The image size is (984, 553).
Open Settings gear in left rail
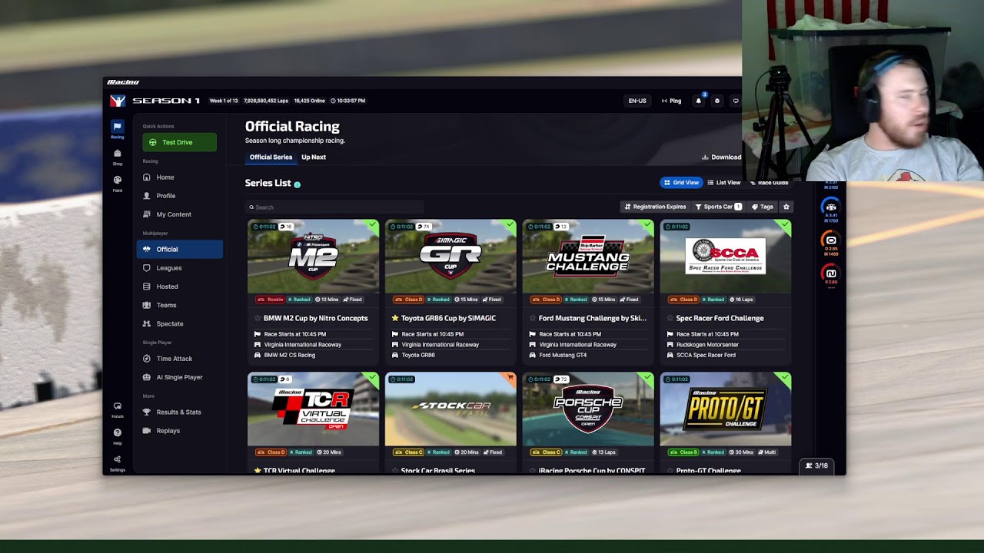[117, 462]
